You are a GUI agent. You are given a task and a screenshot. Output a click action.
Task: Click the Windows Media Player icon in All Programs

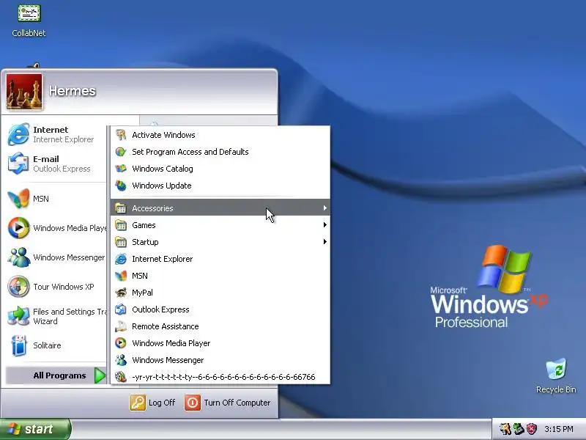pos(121,343)
